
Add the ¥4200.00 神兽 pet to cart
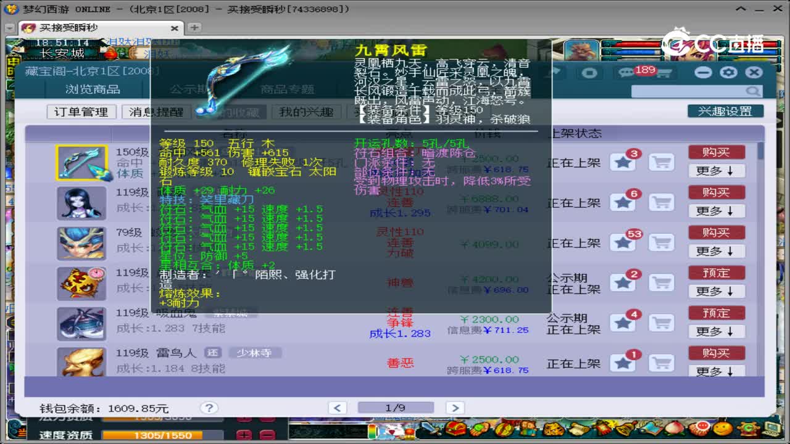pos(661,282)
